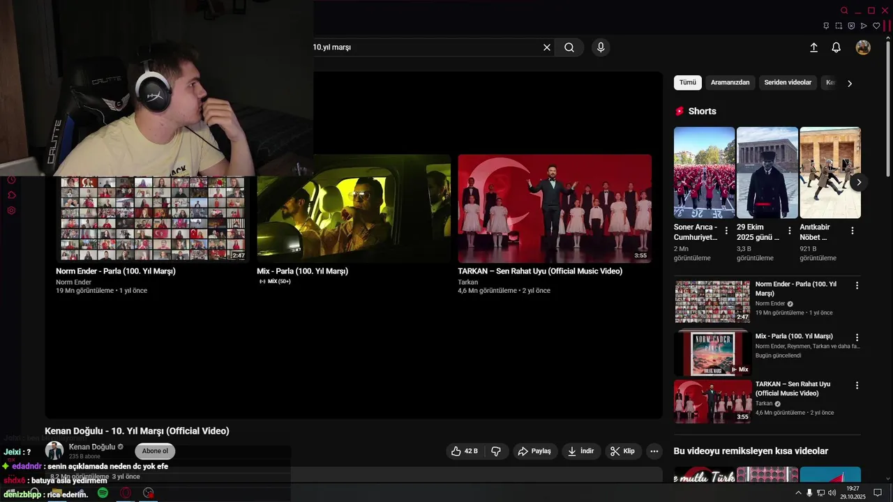Viewport: 893px width, 502px height.
Task: Open Kenan Doğulu channel avatar
Action: point(54,451)
